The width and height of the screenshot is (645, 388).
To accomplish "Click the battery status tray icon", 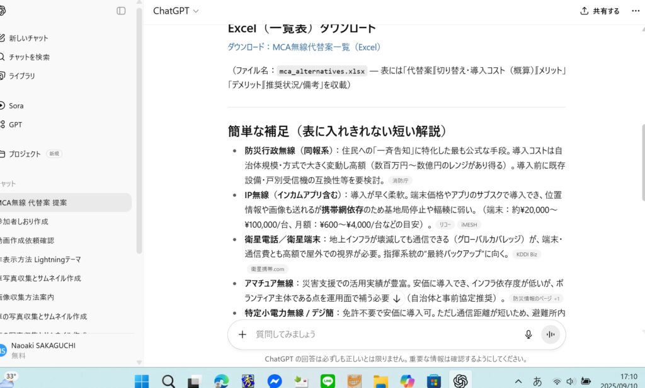I will [x=586, y=382].
